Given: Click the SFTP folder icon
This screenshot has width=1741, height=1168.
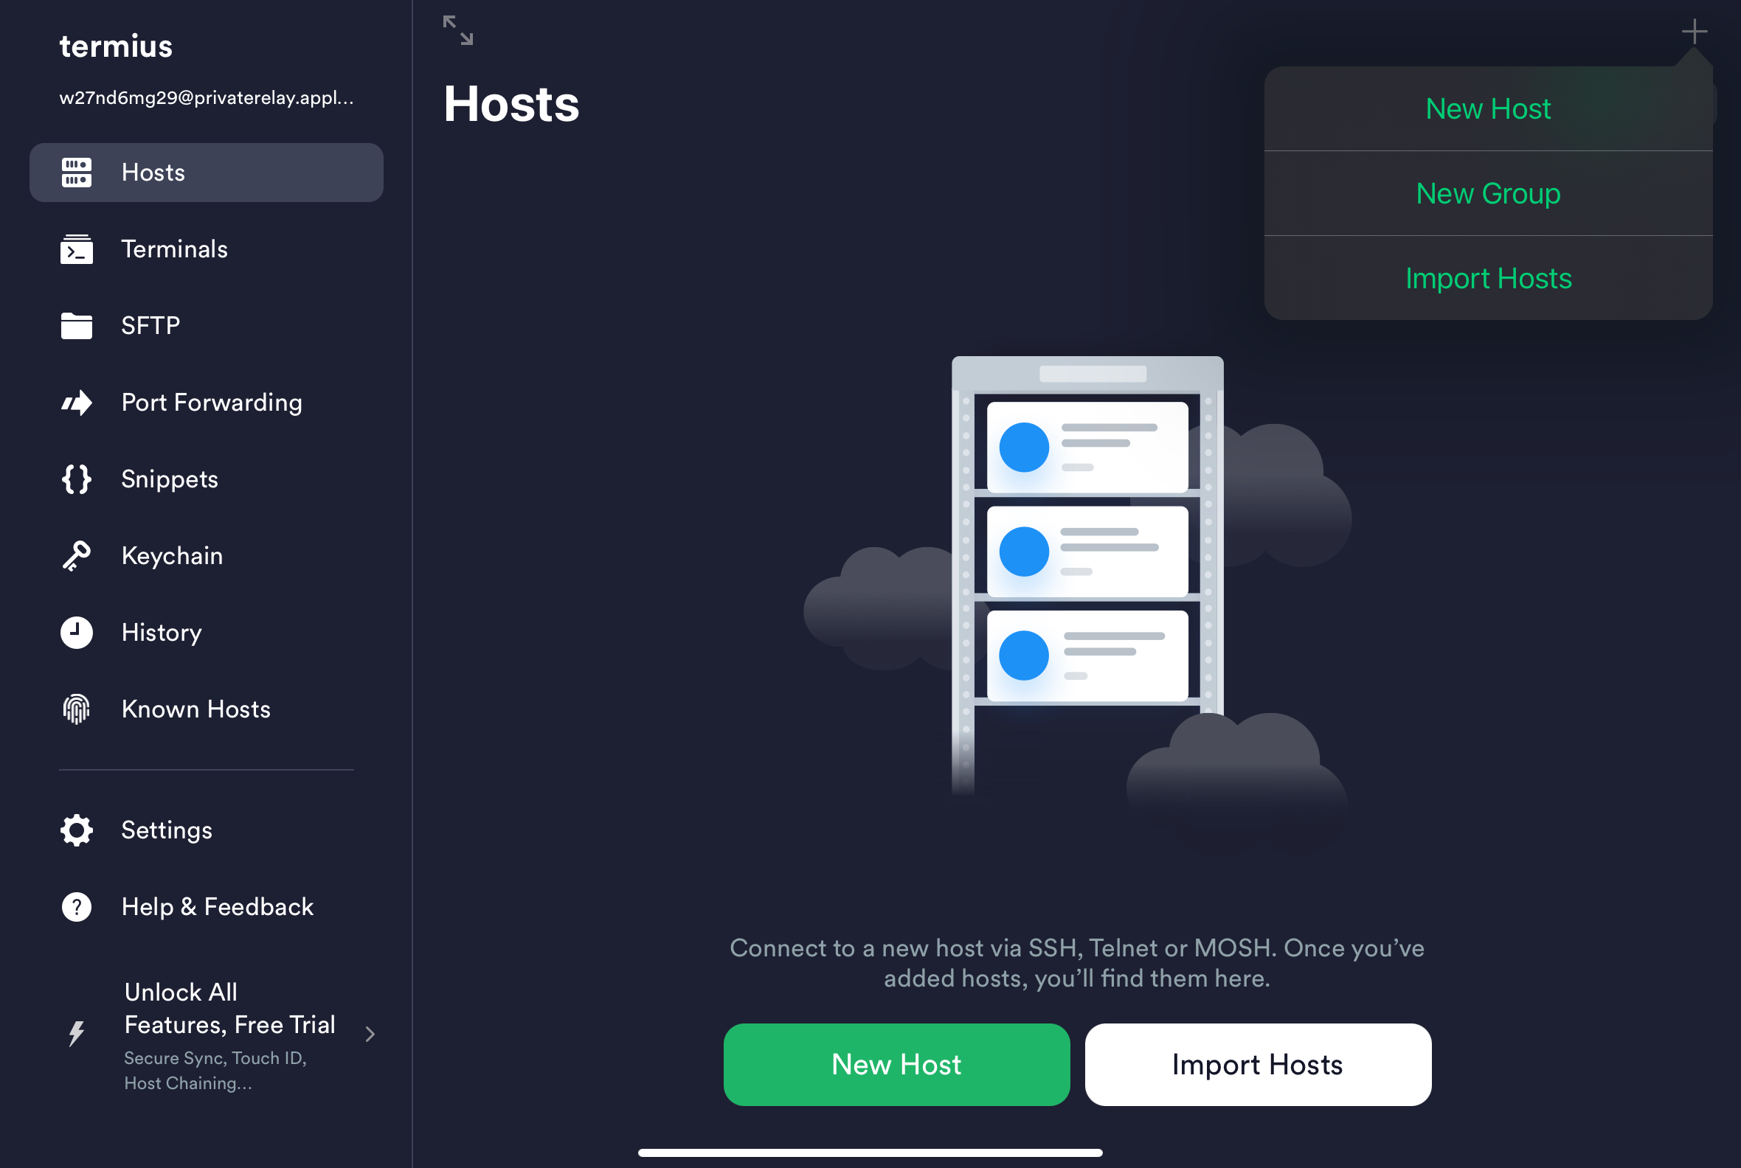Looking at the screenshot, I should (76, 325).
